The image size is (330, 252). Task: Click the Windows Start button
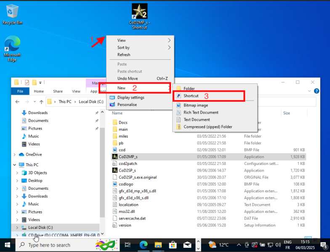pos(8,244)
